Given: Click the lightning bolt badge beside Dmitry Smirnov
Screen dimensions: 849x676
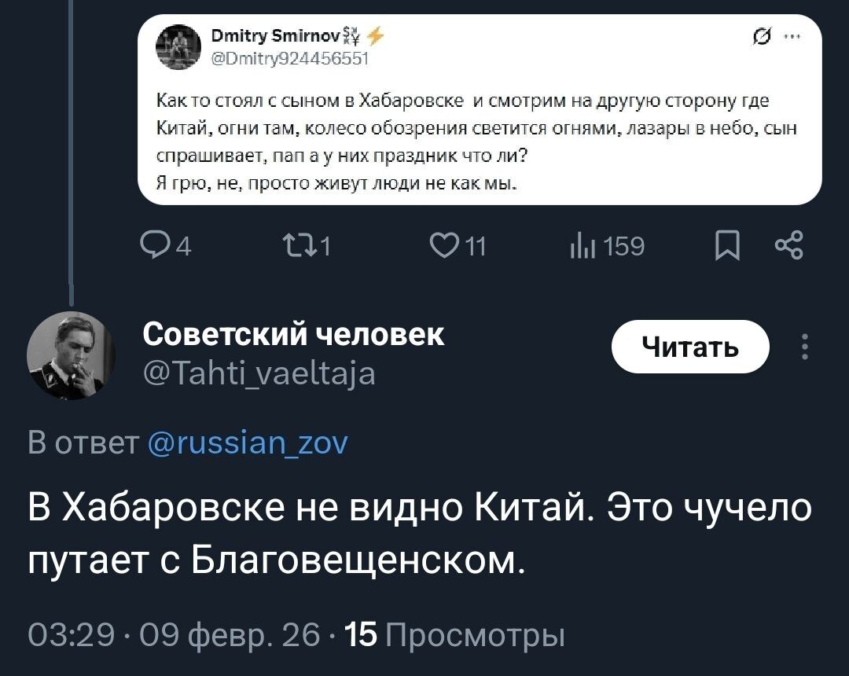Looking at the screenshot, I should [377, 35].
